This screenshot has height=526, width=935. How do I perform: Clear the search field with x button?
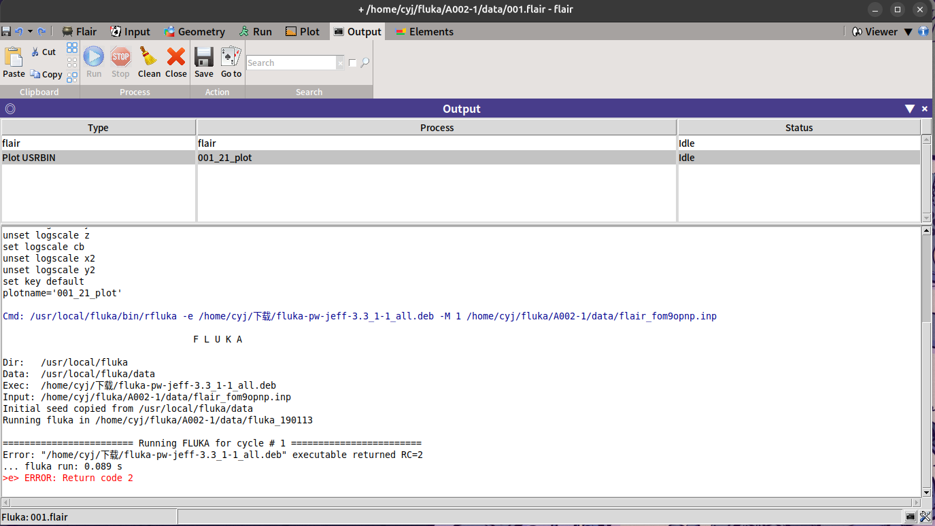click(x=341, y=63)
